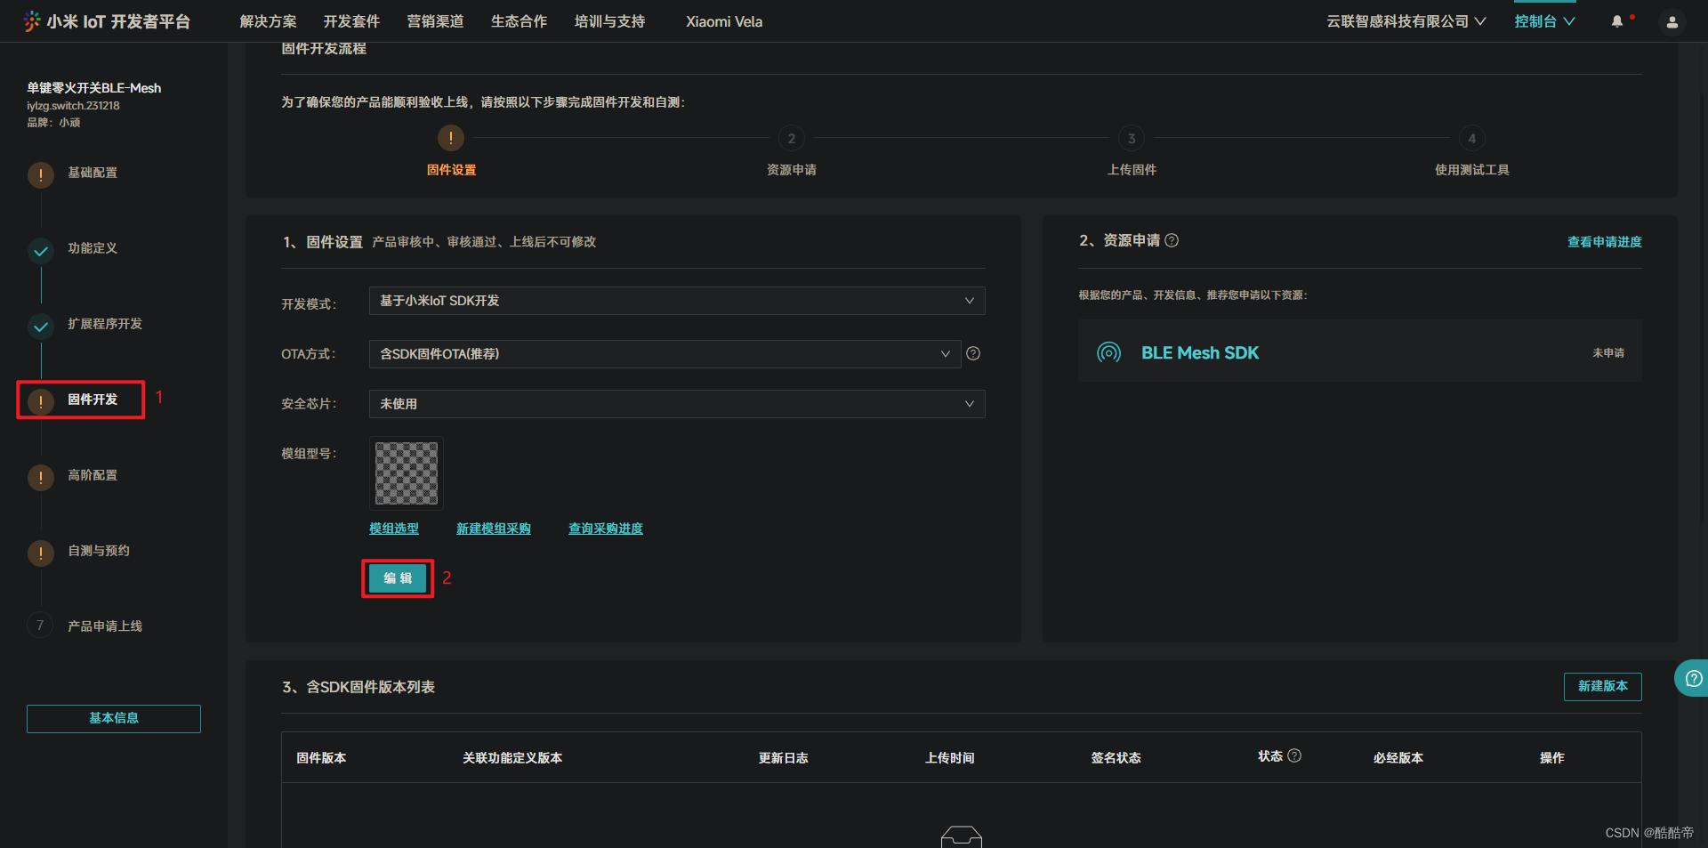Go to 功能定义 step in sidebar
Viewport: 1708px width, 848px height.
(x=93, y=248)
